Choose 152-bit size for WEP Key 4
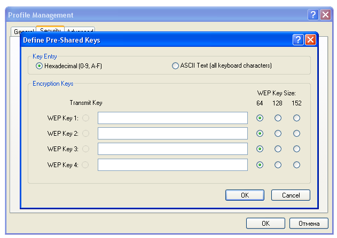This screenshot has height=238, width=337. tap(296, 165)
